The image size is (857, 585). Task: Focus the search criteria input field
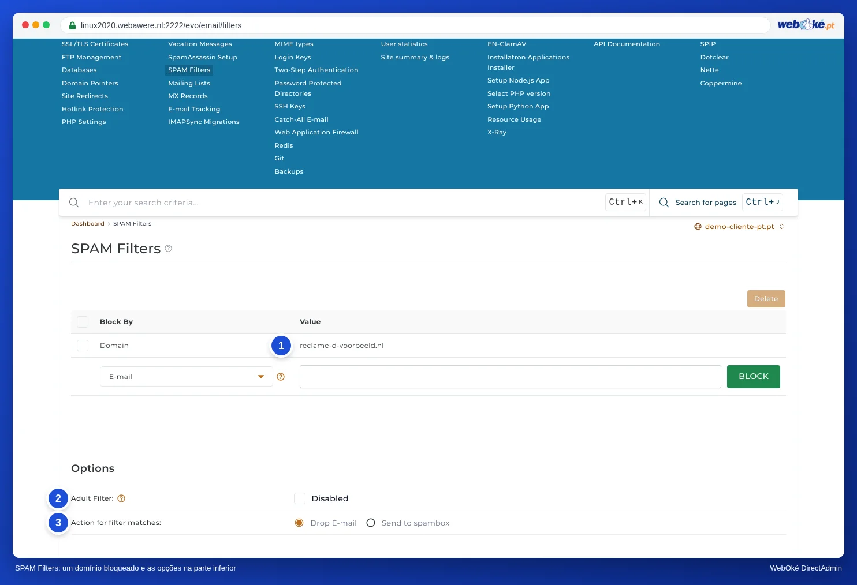point(344,202)
